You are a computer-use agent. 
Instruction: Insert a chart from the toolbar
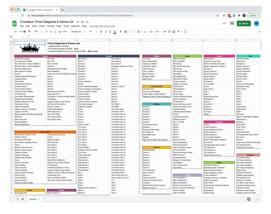(174, 32)
